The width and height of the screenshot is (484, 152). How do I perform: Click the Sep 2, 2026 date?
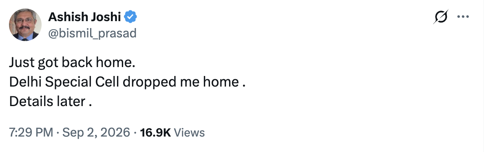96,132
